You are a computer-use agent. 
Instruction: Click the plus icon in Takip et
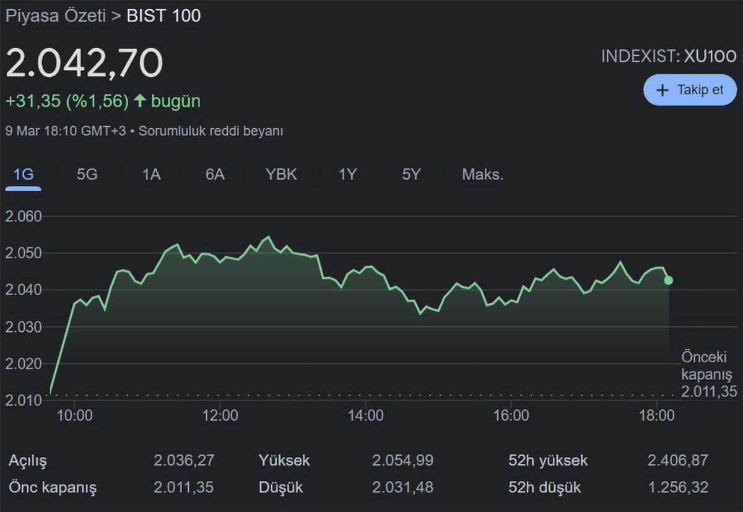pyautogui.click(x=663, y=90)
